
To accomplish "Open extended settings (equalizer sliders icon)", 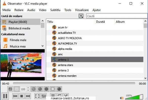I will 44,96.
